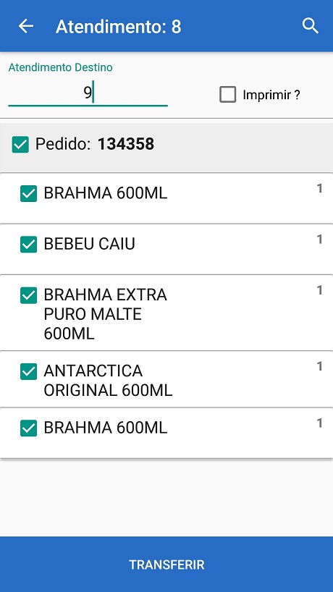Enable the Imprimir checkbox
This screenshot has height=592, width=333.
tap(227, 94)
